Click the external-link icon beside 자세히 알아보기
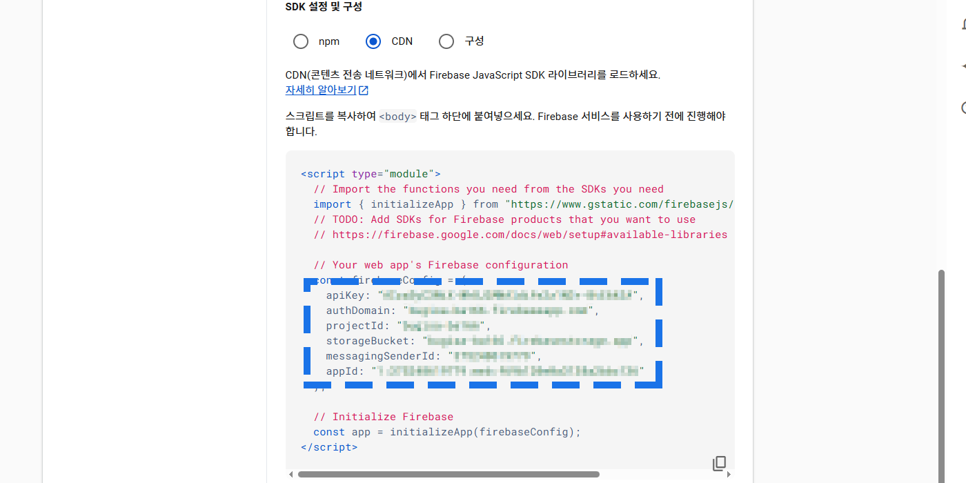Screen dimensions: 966x483 pyautogui.click(x=364, y=90)
